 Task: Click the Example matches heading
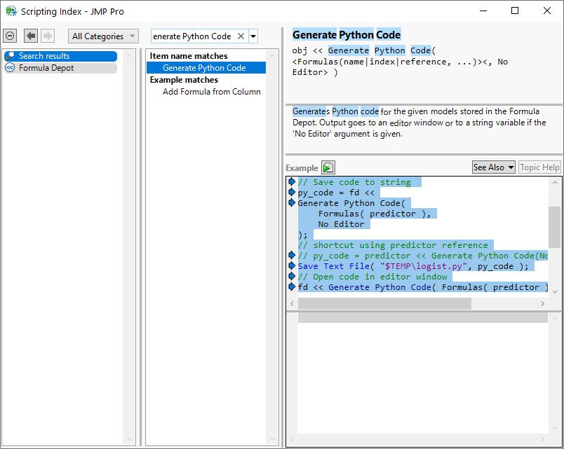coord(184,80)
